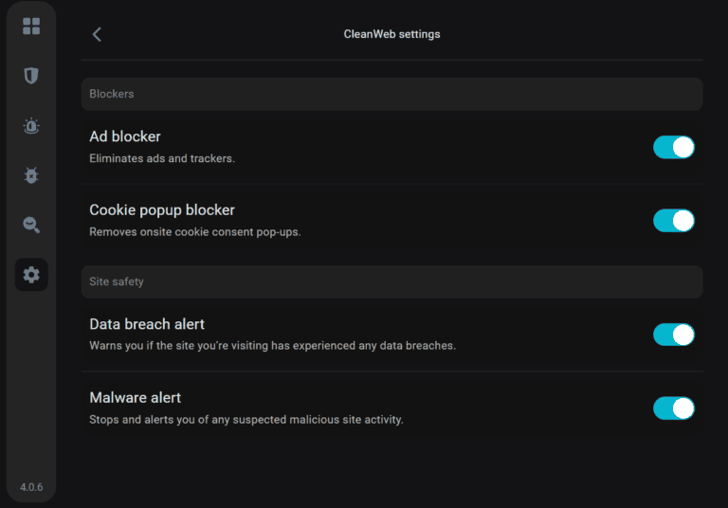Click the Blockers section header
Screen dimensions: 728x508
(112, 94)
